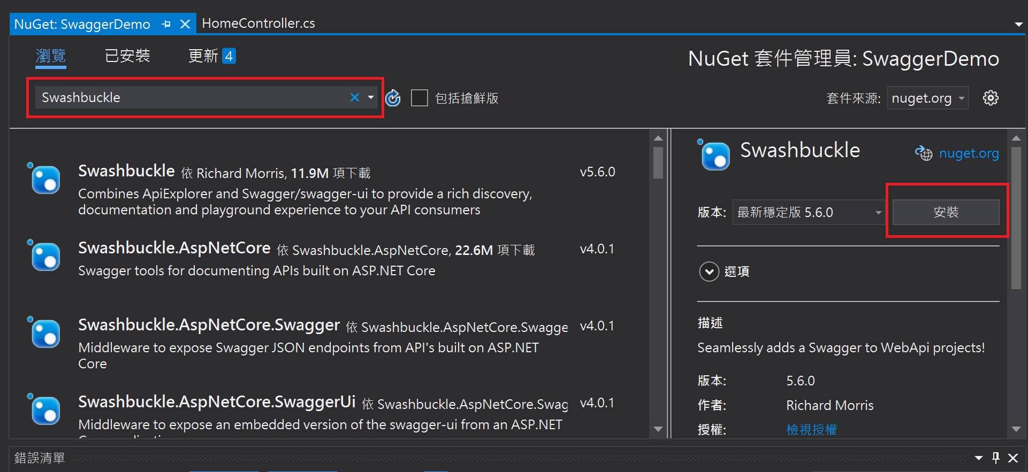This screenshot has height=472, width=1028.
Task: Enable 包括搶鮮版 checkbox
Action: (x=420, y=98)
